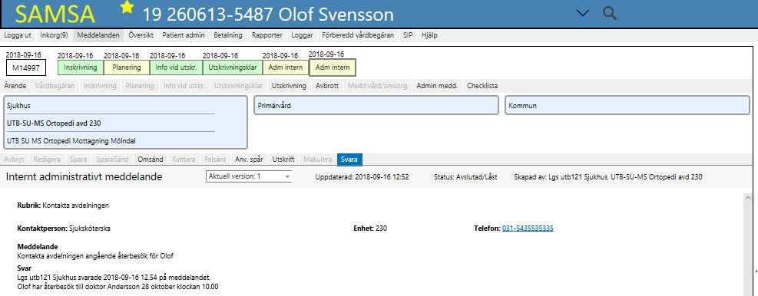Select the Primärvård panel

pos(376,105)
